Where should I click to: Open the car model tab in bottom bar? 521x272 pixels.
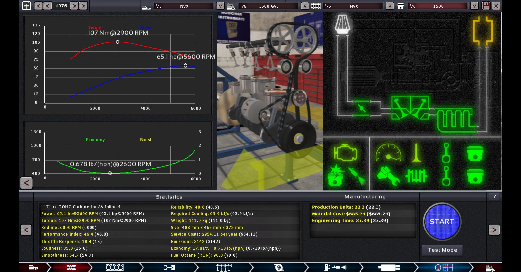point(34,268)
